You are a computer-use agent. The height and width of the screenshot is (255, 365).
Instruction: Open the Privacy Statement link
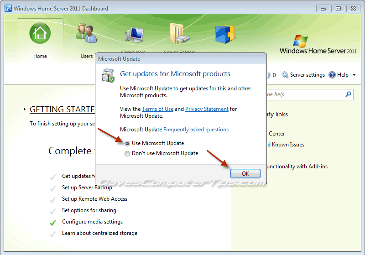coord(207,109)
